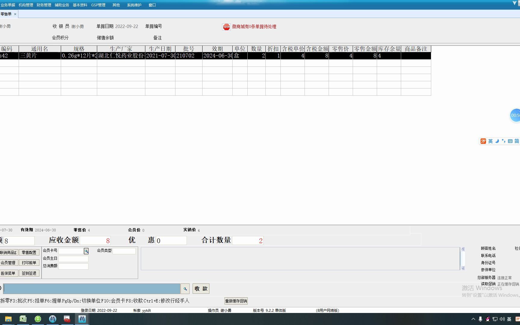Click the batch number cell 210702
This screenshot has height=325, width=520.
(189, 56)
